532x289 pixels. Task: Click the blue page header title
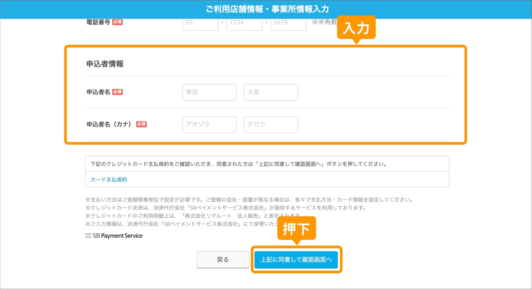[267, 9]
